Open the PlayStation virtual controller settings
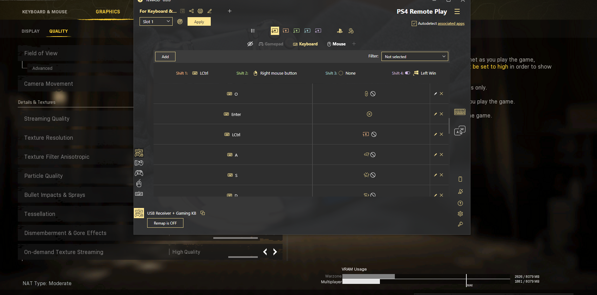This screenshot has width=597, height=295. point(340,31)
